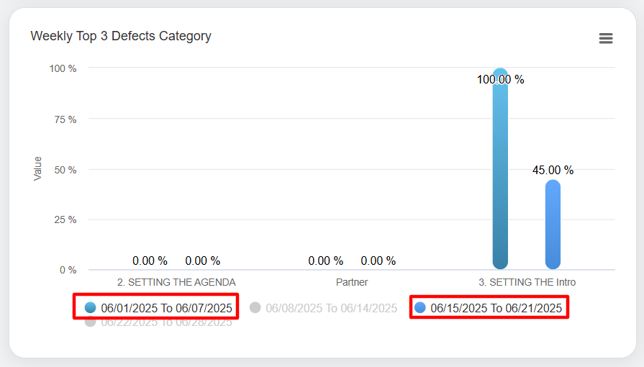Open the chart hamburger context menu

coord(606,39)
